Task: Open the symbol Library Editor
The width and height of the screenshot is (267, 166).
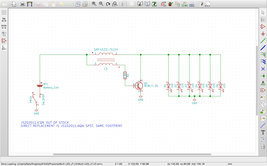Action: 140,4
